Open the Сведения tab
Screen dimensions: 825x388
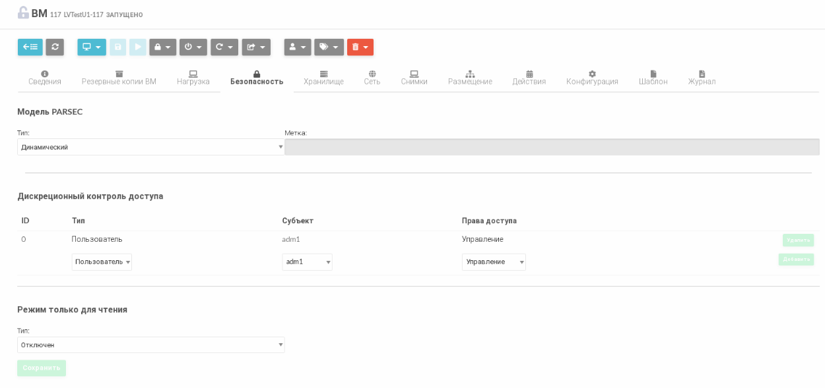pyautogui.click(x=45, y=78)
